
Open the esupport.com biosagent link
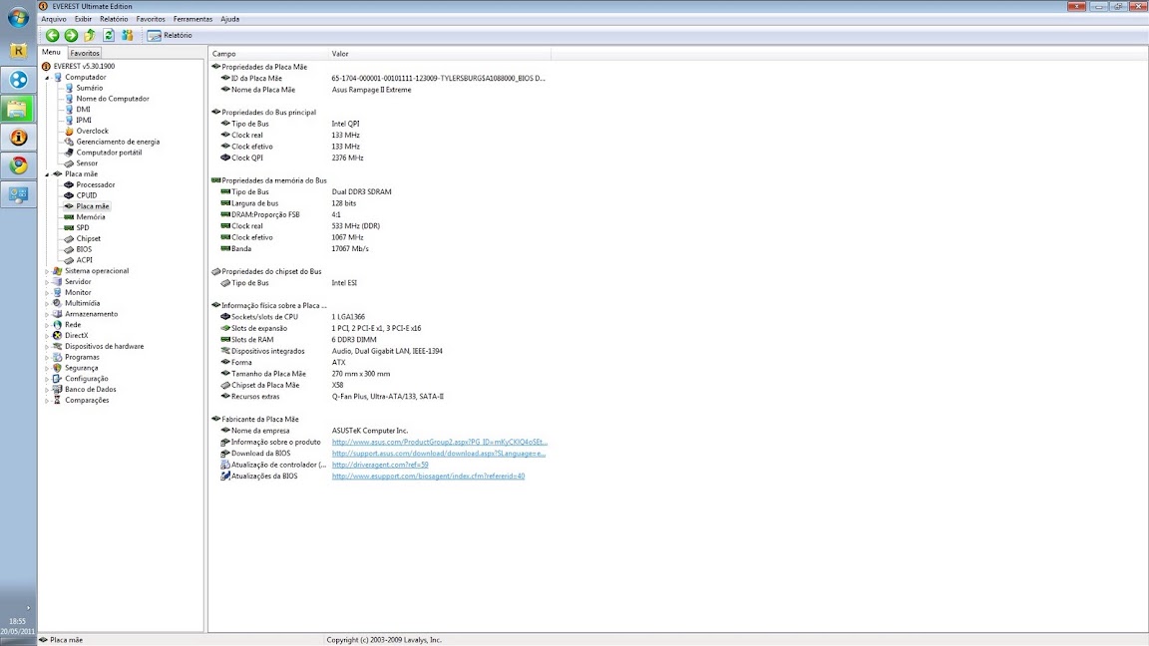click(x=428, y=477)
